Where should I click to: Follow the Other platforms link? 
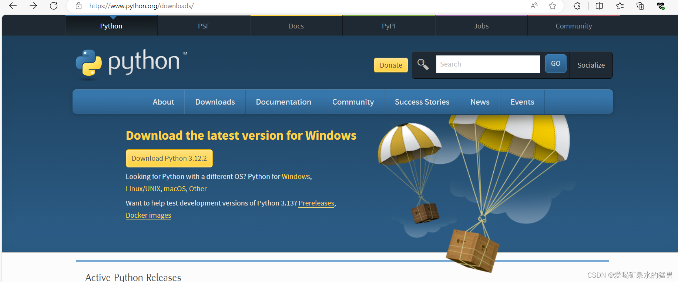[x=198, y=188]
